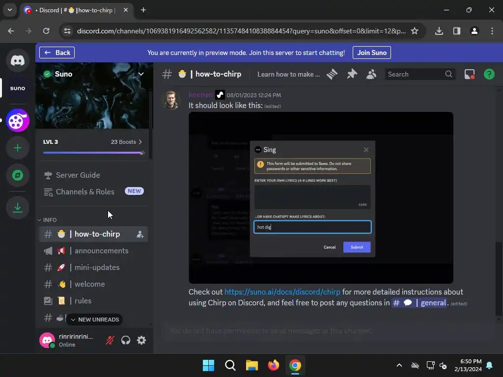Viewport: 503px width, 377px height.
Task: Click the Join Suno button
Action: pos(371,53)
